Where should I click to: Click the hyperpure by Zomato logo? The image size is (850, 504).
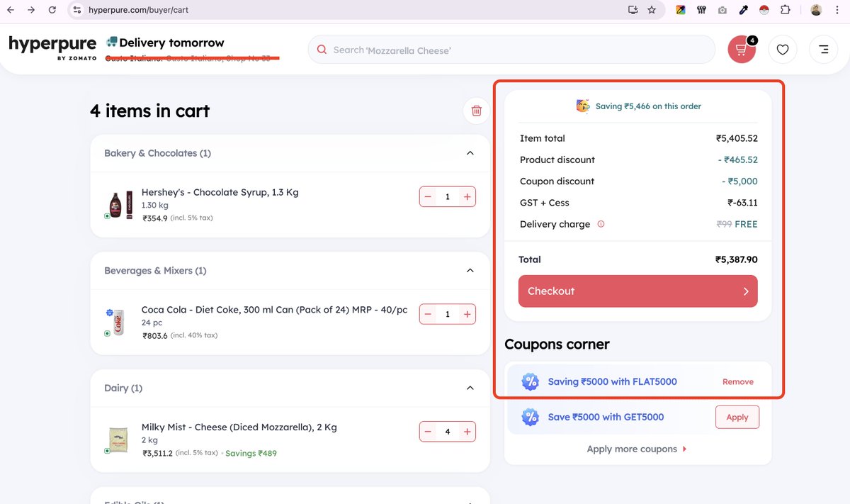52,47
